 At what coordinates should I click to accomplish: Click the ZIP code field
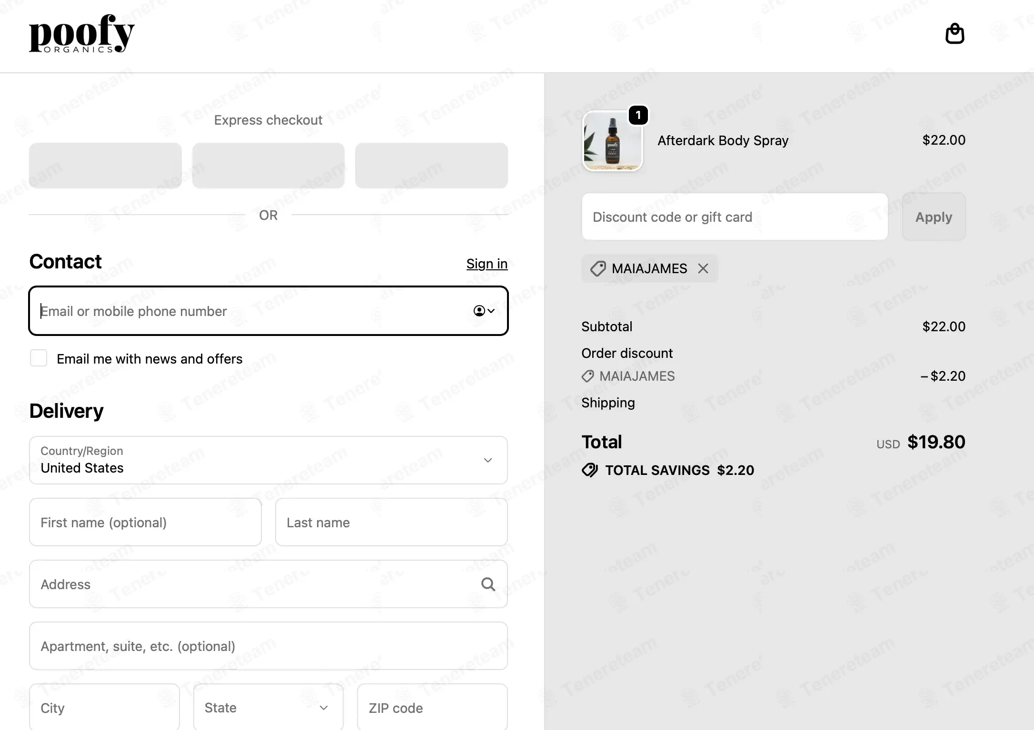[x=432, y=708]
